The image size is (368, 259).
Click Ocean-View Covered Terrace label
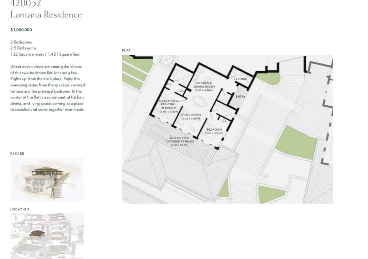coord(180,141)
